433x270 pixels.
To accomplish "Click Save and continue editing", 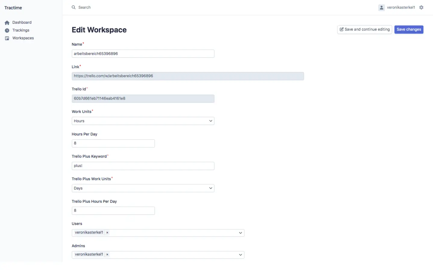I will (x=365, y=29).
